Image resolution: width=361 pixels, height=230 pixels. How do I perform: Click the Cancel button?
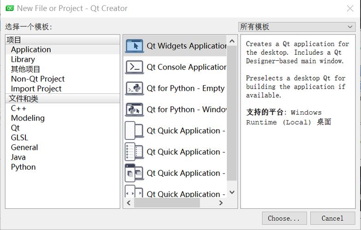pyautogui.click(x=333, y=218)
